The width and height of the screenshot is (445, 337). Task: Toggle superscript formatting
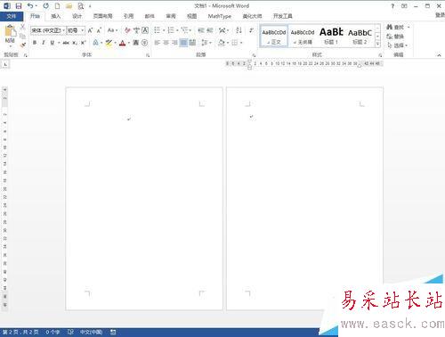point(84,43)
